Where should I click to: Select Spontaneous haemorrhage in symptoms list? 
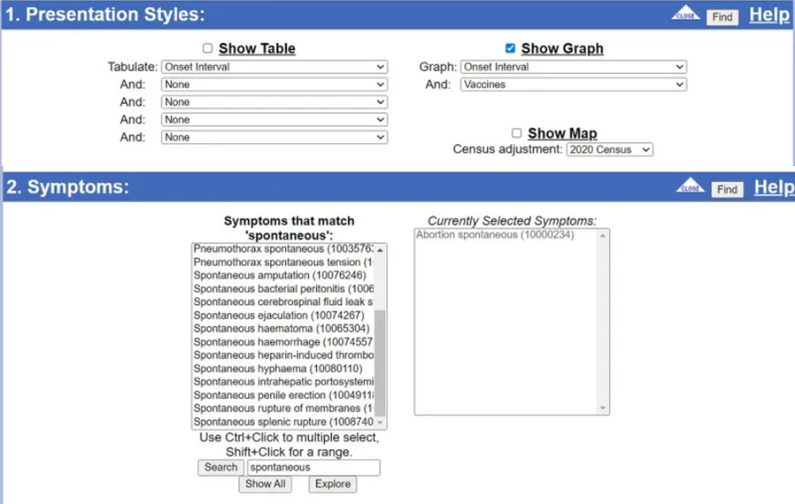pyautogui.click(x=282, y=342)
